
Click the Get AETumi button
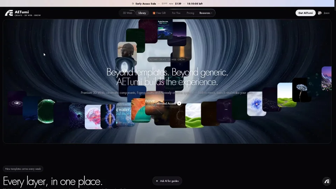[305, 13]
